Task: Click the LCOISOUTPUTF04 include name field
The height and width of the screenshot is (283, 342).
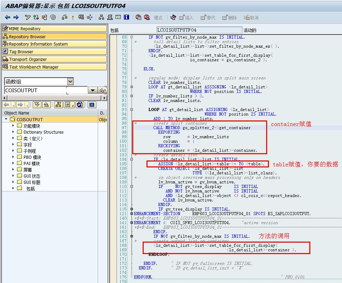Action: [x=199, y=30]
